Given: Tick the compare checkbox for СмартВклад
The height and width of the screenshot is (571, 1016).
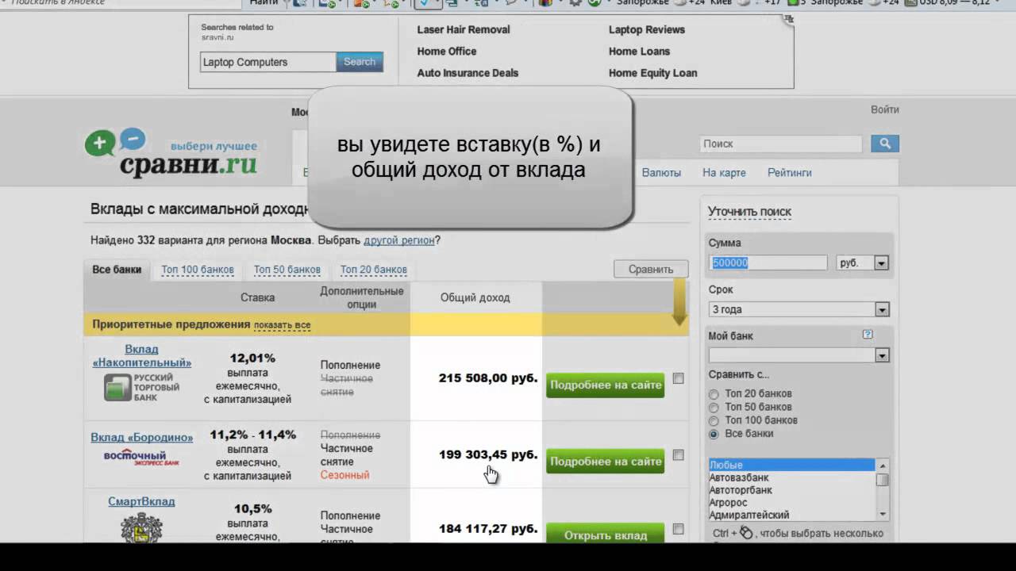Looking at the screenshot, I should pos(678,529).
